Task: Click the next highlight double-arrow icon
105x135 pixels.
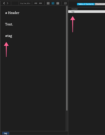Action: (41, 3)
